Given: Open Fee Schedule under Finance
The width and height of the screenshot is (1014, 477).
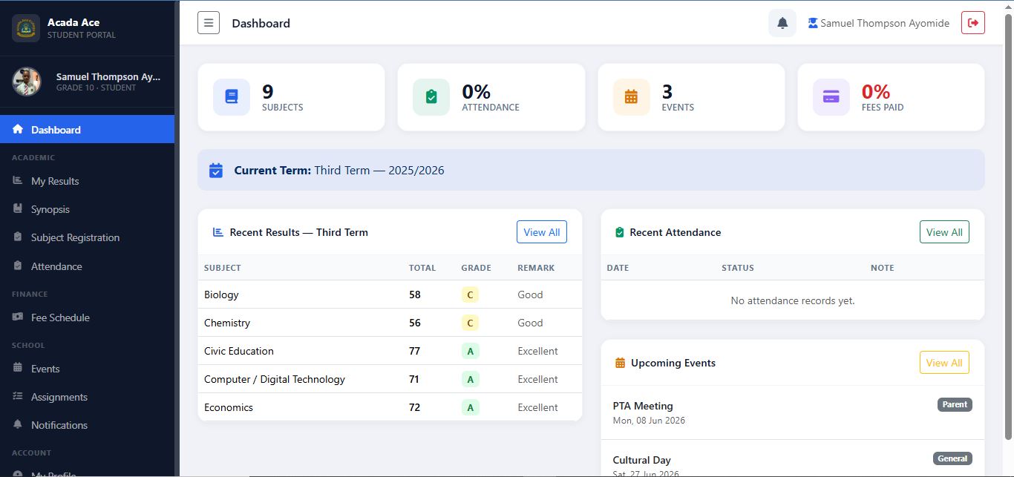Looking at the screenshot, I should click(x=87, y=318).
